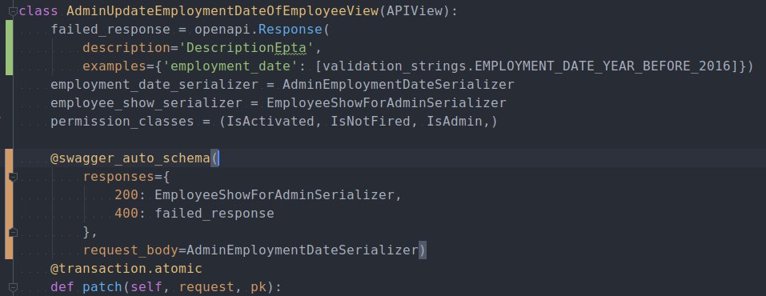The width and height of the screenshot is (766, 296).
Task: Click status code 400 in responses
Action: pos(126,213)
